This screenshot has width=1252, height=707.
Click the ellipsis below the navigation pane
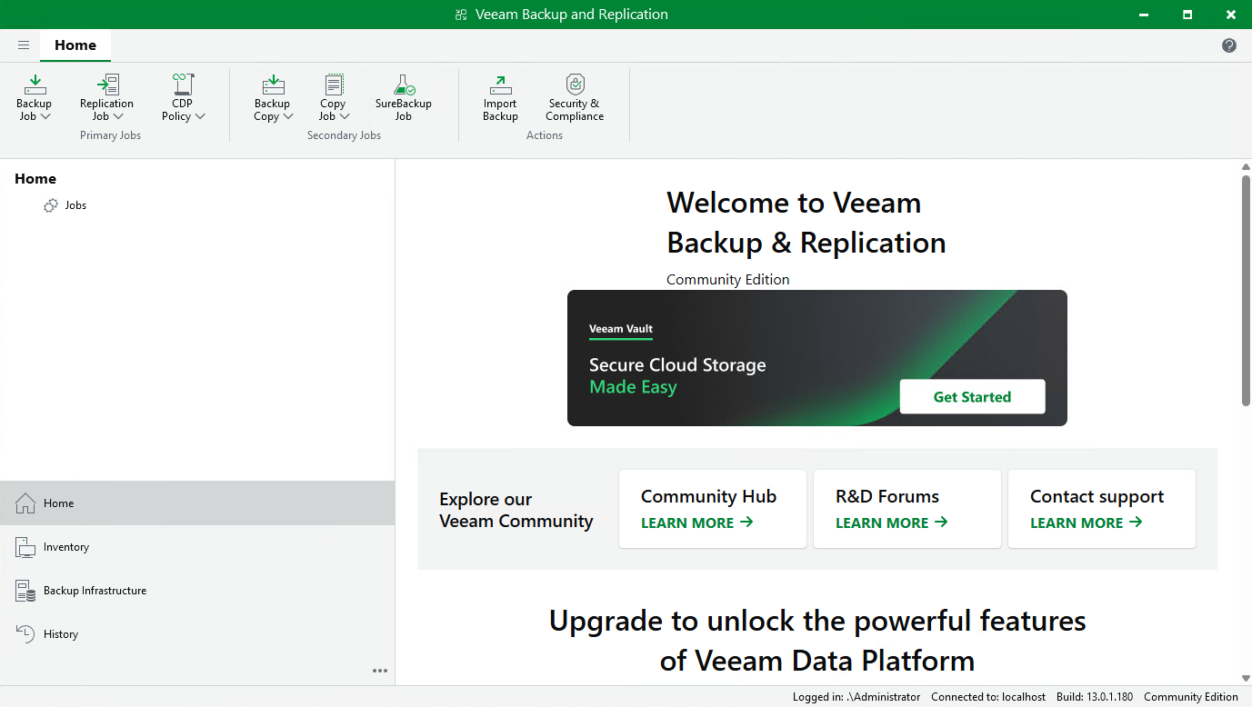pyautogui.click(x=379, y=671)
